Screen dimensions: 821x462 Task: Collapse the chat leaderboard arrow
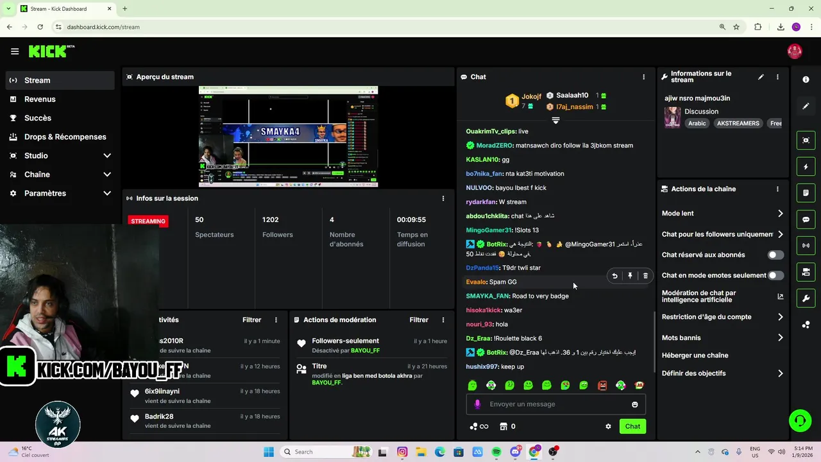[x=555, y=120]
